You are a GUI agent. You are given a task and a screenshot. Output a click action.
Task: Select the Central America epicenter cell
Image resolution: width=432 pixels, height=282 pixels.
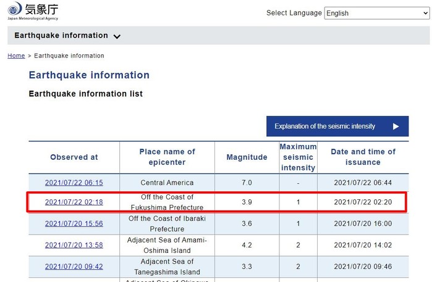click(x=167, y=183)
